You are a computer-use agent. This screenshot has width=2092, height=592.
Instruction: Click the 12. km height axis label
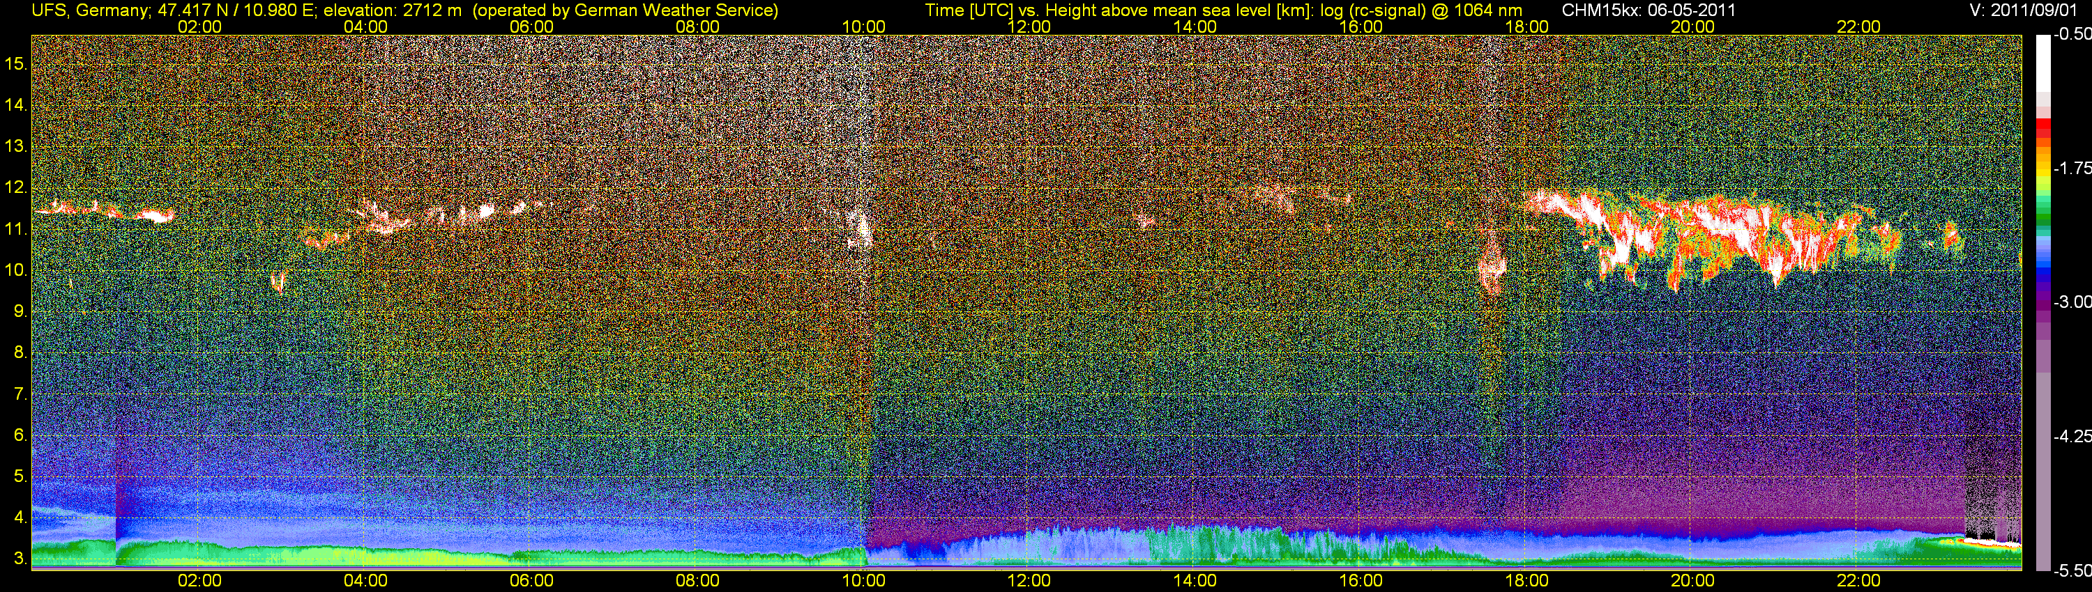(x=16, y=187)
